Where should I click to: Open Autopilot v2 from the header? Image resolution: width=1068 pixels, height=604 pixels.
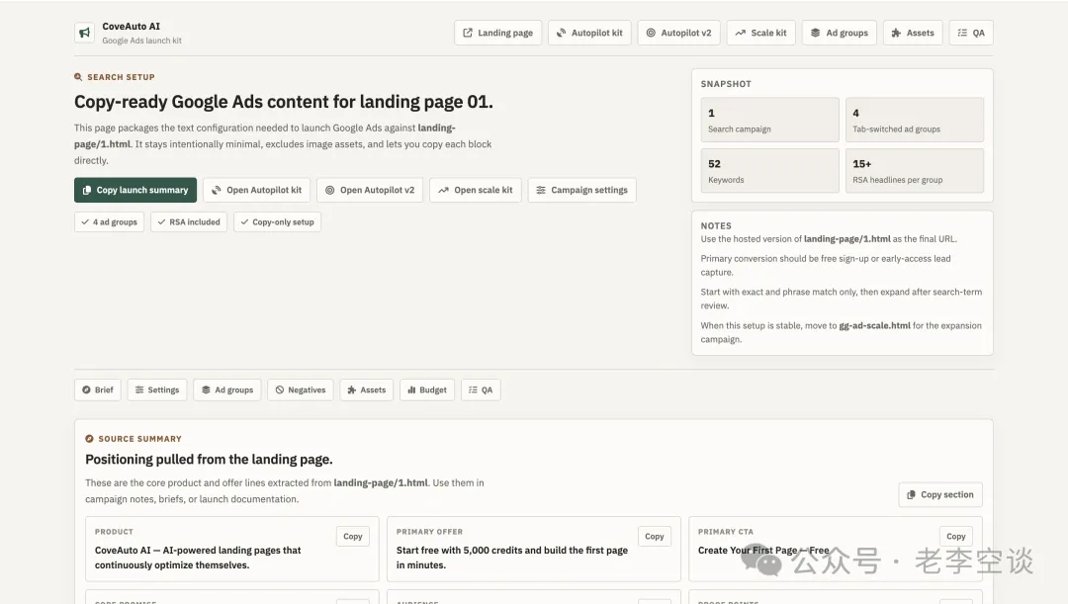(x=679, y=33)
